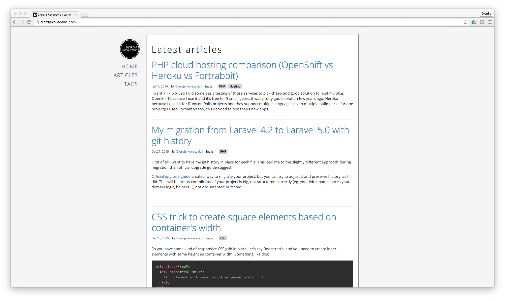Click the CSS tag on third article
The image size is (505, 300).
(x=222, y=238)
